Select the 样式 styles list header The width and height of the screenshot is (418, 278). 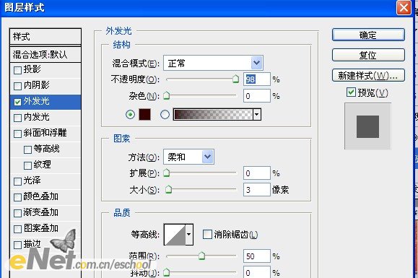45,37
